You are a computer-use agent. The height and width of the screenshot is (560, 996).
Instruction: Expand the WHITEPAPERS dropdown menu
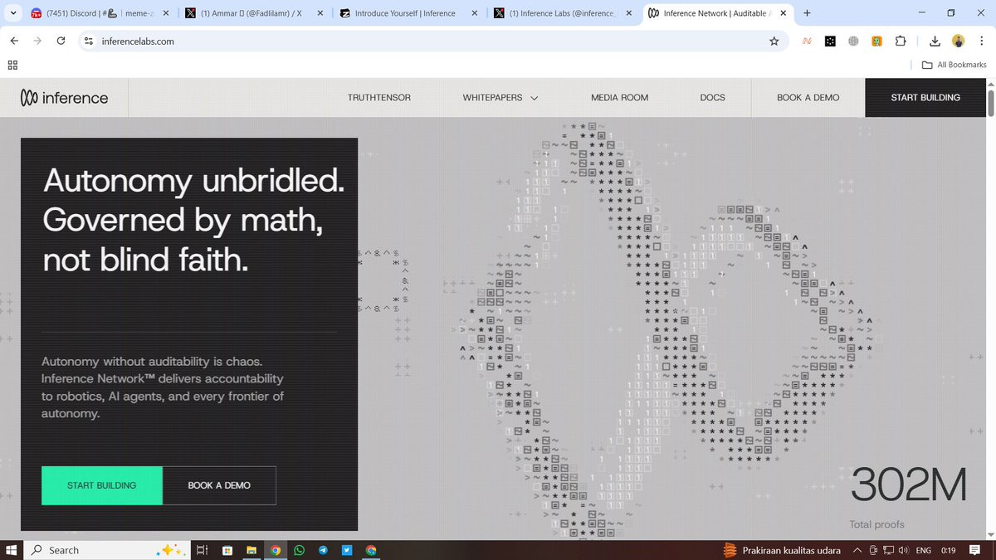[500, 98]
